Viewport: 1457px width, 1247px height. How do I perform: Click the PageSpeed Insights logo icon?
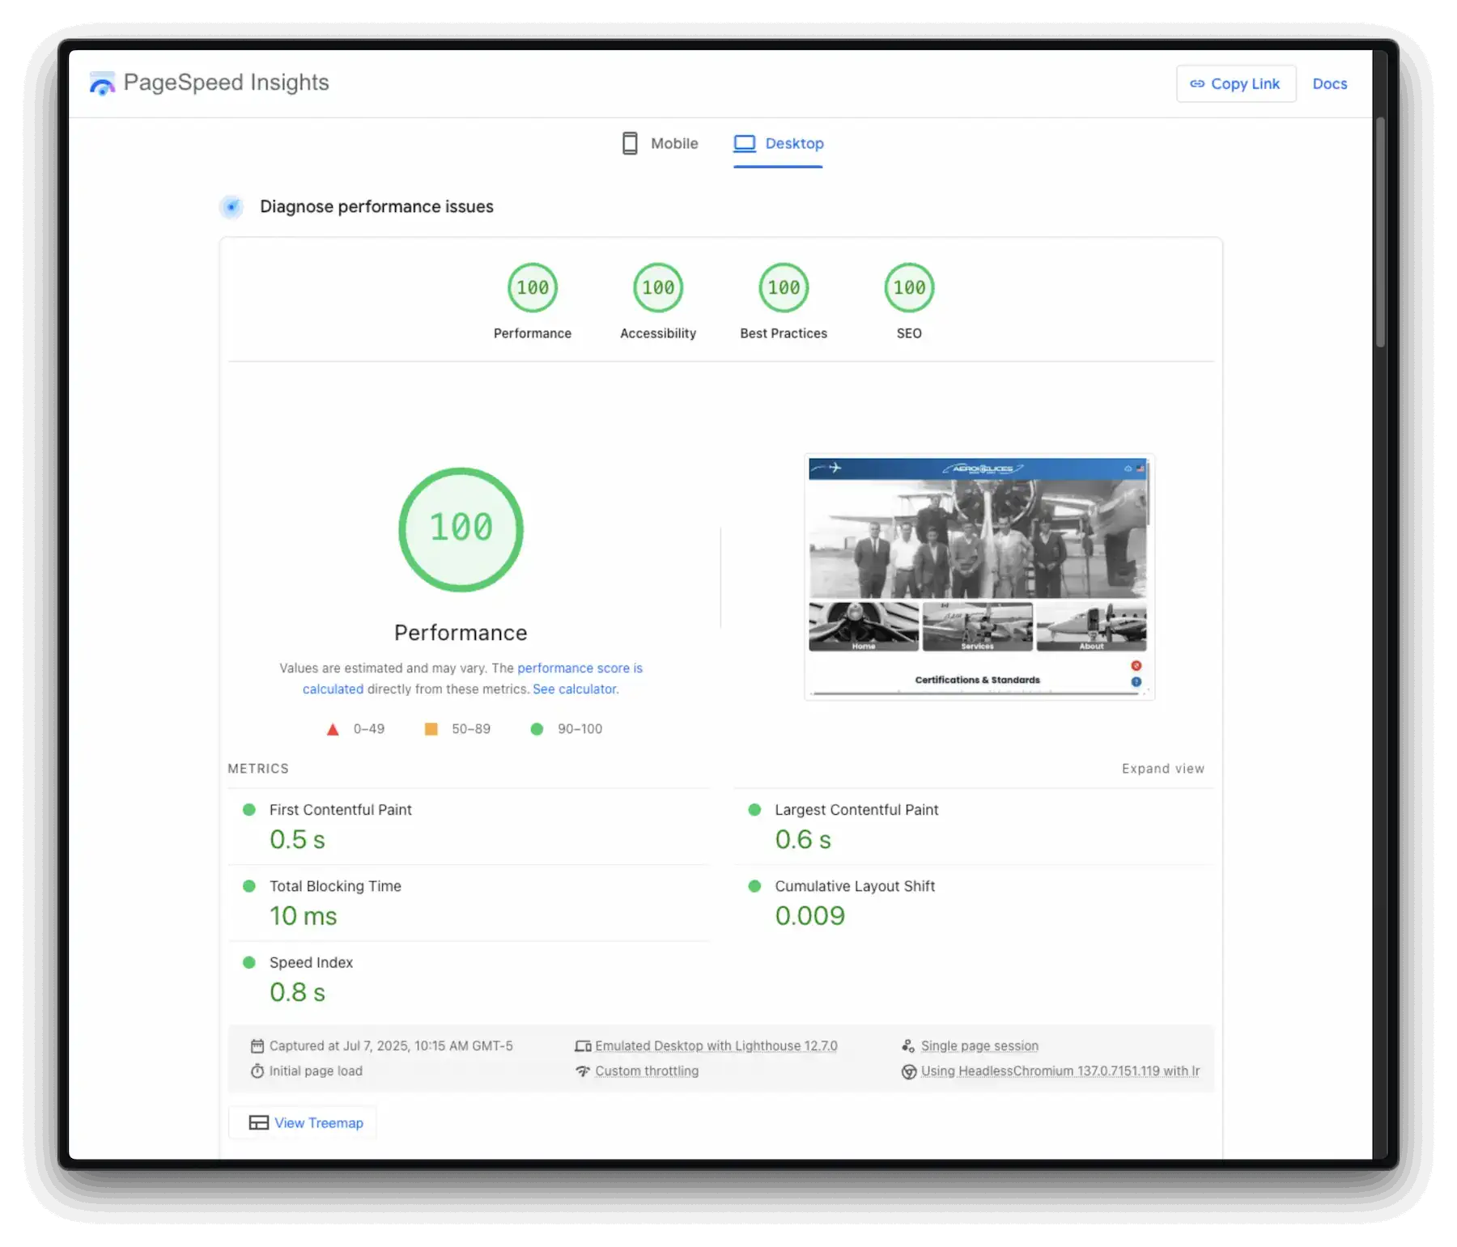coord(102,83)
